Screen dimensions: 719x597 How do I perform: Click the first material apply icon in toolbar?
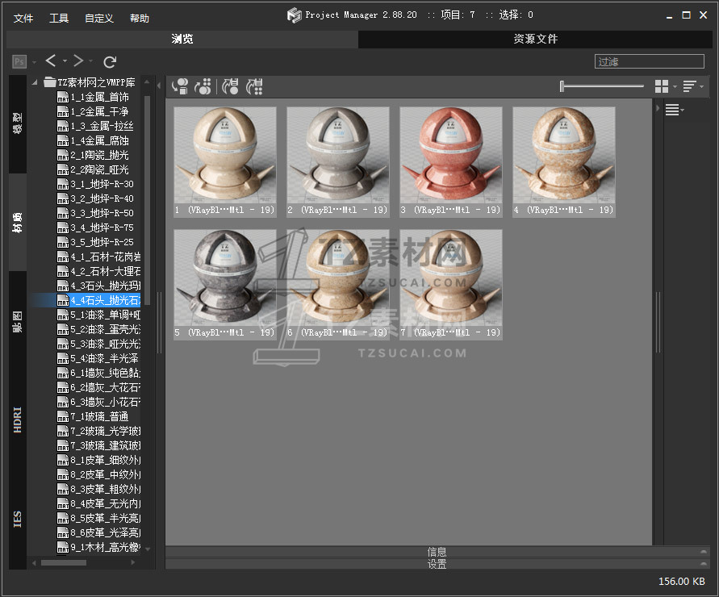click(x=180, y=86)
